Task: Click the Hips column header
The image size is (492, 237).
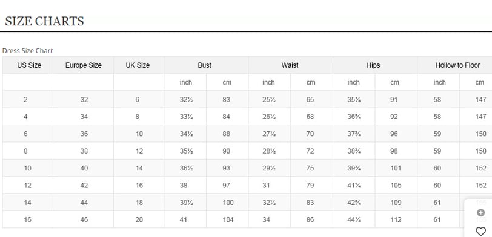Action: [x=373, y=65]
